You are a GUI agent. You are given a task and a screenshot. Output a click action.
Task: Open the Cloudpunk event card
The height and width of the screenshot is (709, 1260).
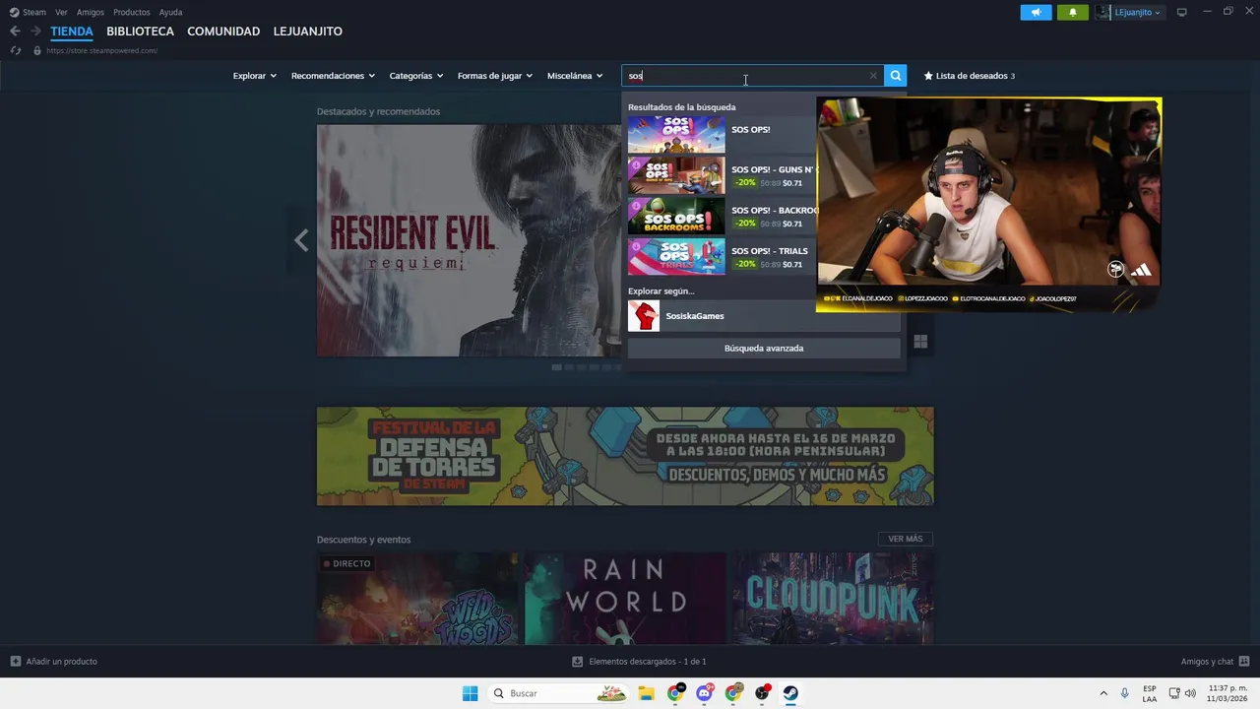tap(832, 599)
